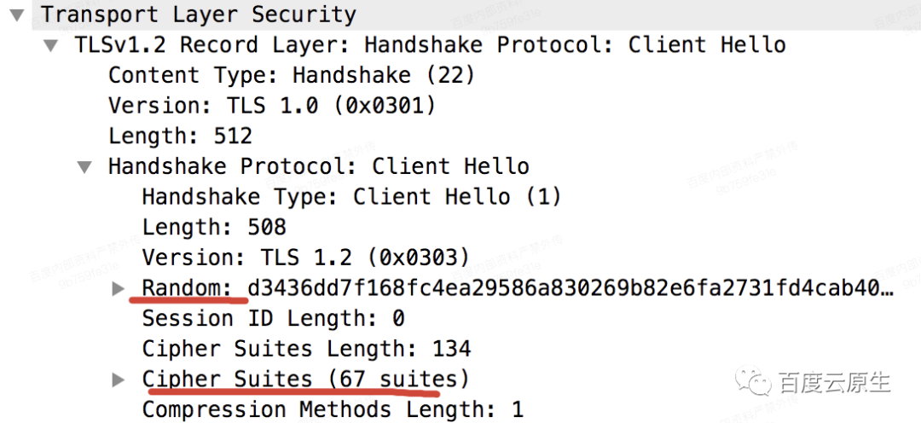This screenshot has height=423, width=921.
Task: Collapse the Transport Layer Security tree node
Action: tap(18, 14)
